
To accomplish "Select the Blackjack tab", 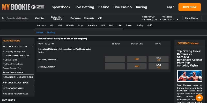I will click(92, 25).
